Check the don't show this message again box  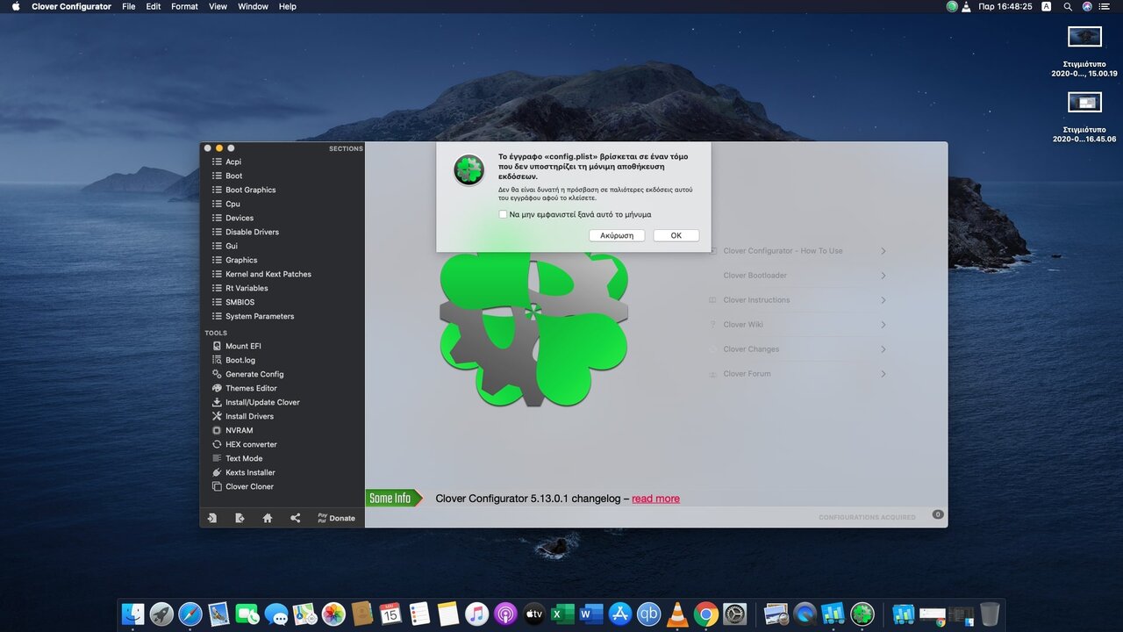click(x=503, y=214)
